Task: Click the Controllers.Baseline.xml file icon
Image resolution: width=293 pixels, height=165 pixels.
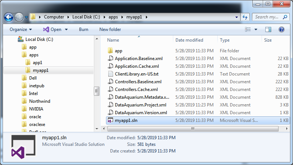Action: 110,81
